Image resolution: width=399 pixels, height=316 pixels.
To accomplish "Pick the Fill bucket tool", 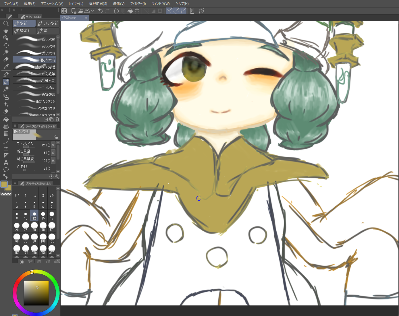I will (x=6, y=119).
